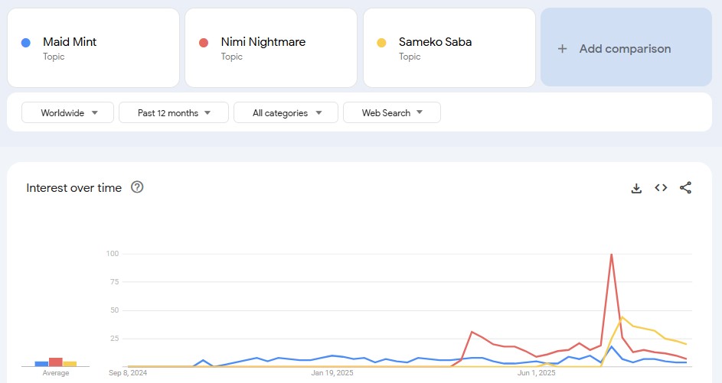Open the embed code icon
Viewport: 722px width, 383px height.
click(x=661, y=188)
